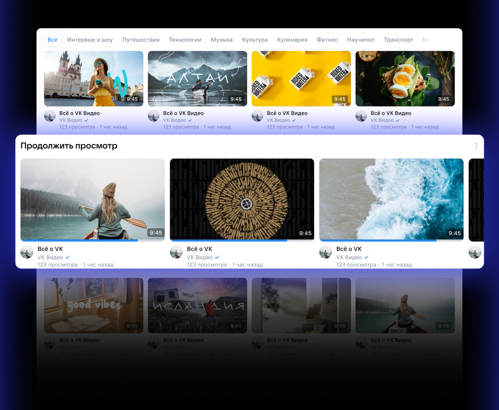Screen dimensions: 499x410
Task: Open the yellow Boxed Water video thumbnail
Action: coord(301,78)
